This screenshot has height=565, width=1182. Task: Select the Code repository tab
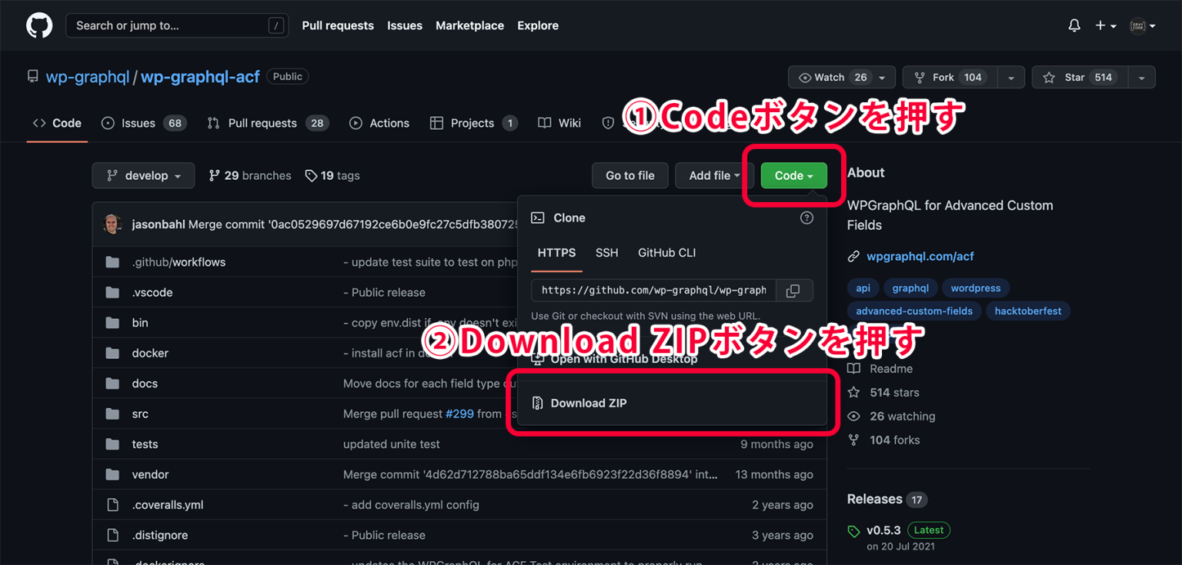57,123
